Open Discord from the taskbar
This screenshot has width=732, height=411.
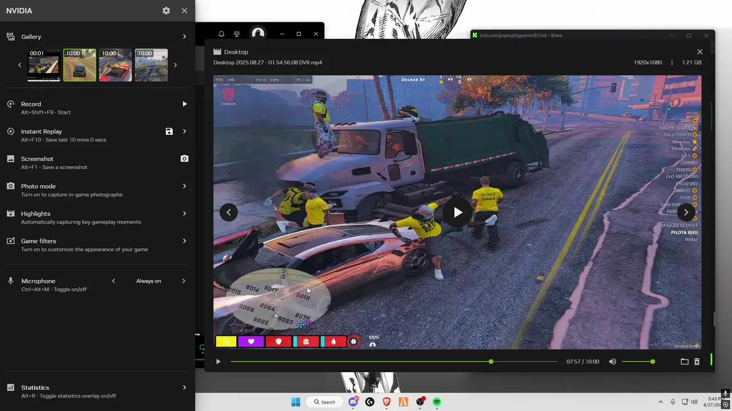353,402
